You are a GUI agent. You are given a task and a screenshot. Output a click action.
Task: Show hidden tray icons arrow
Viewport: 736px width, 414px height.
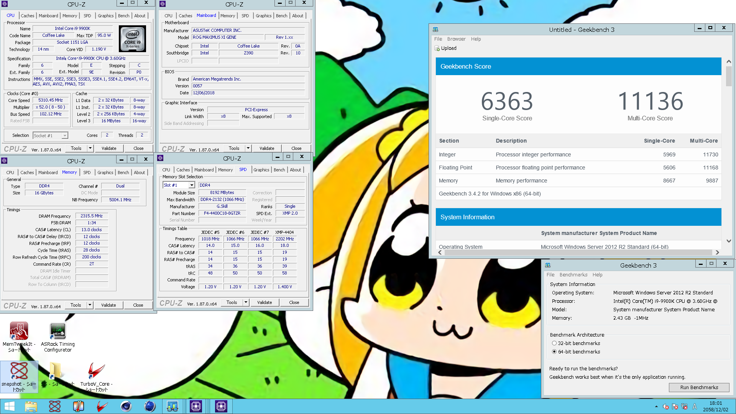[x=656, y=407]
